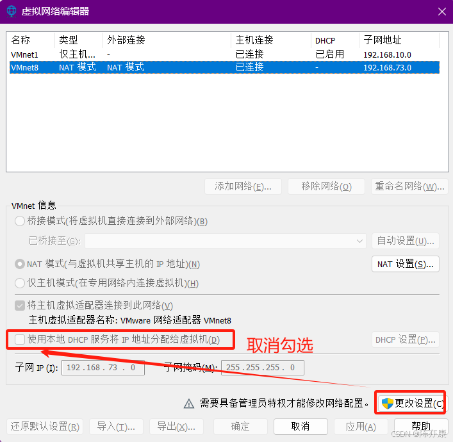
Task: Click the warning triangle icon
Action: [189, 404]
